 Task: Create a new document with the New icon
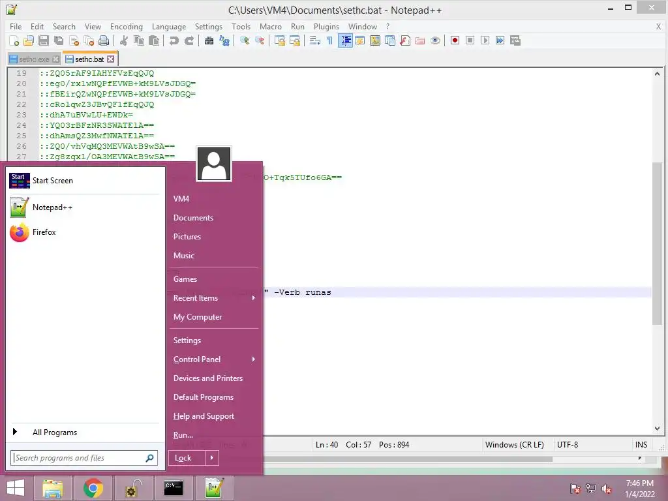pyautogui.click(x=14, y=40)
